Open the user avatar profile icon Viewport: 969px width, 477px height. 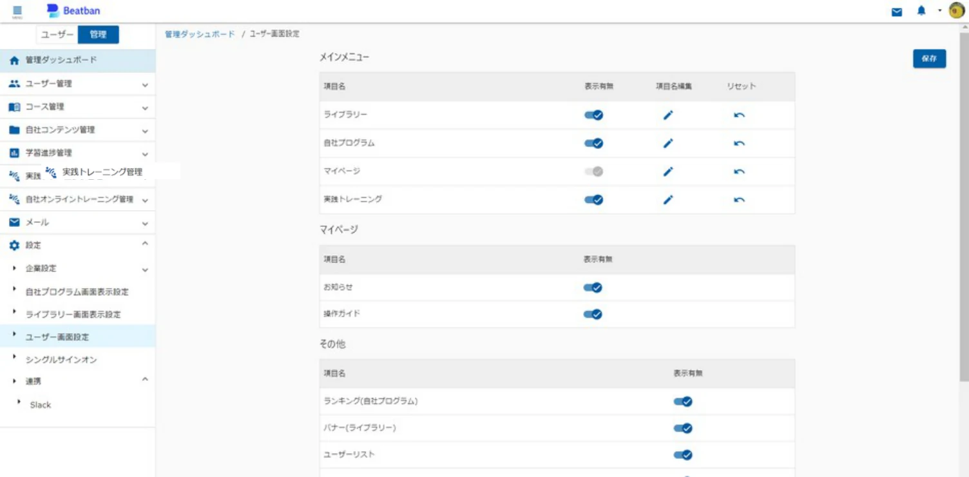pyautogui.click(x=957, y=11)
